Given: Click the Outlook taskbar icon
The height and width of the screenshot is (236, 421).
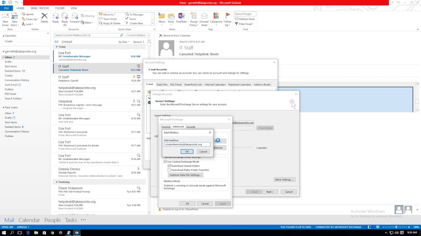Looking at the screenshot, I should [77, 232].
